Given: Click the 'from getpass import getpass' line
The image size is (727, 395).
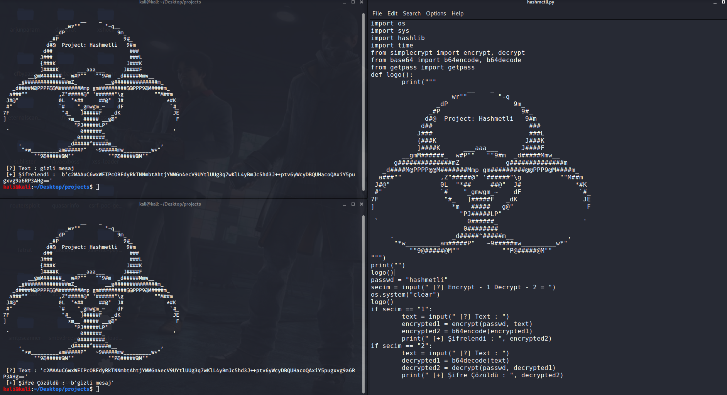Looking at the screenshot, I should pos(423,68).
